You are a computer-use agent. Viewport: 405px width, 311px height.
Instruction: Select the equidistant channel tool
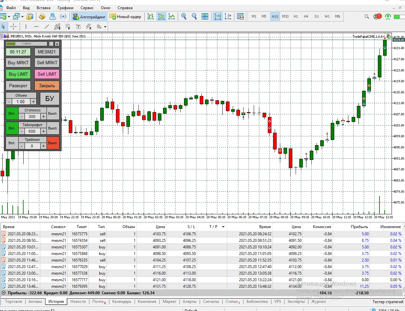57,27
